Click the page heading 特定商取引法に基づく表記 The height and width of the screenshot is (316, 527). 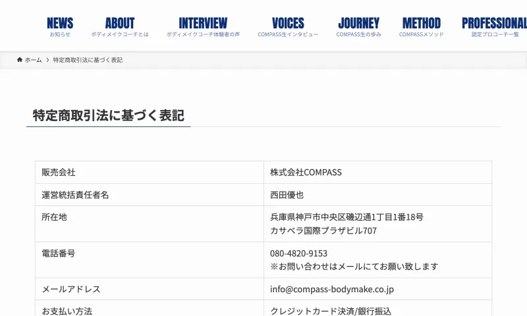pyautogui.click(x=108, y=115)
